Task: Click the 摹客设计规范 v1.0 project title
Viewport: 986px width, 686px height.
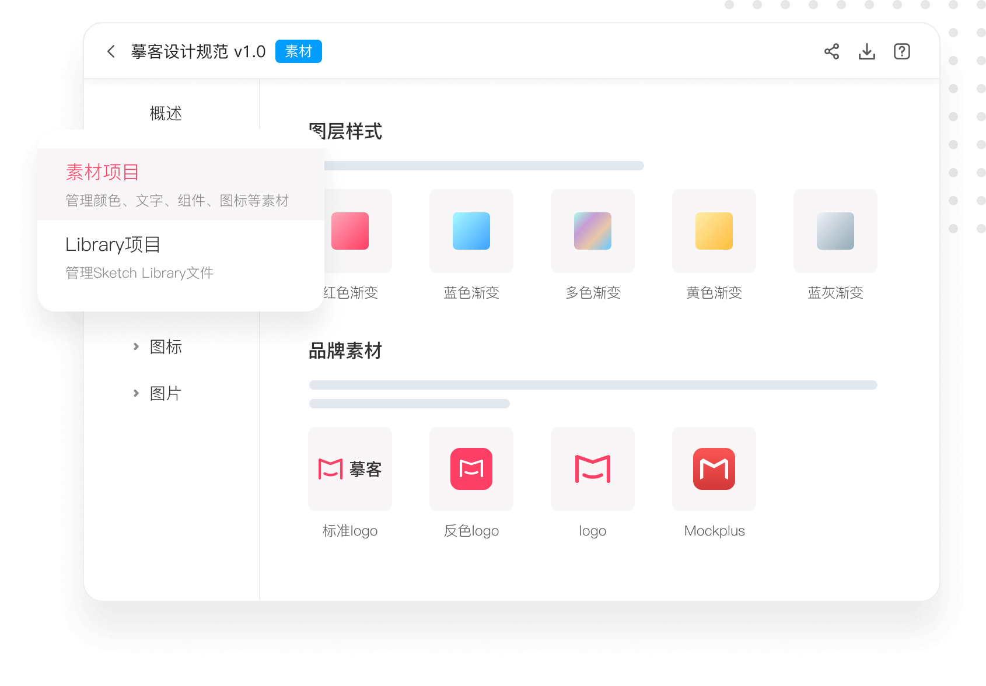Action: point(198,51)
